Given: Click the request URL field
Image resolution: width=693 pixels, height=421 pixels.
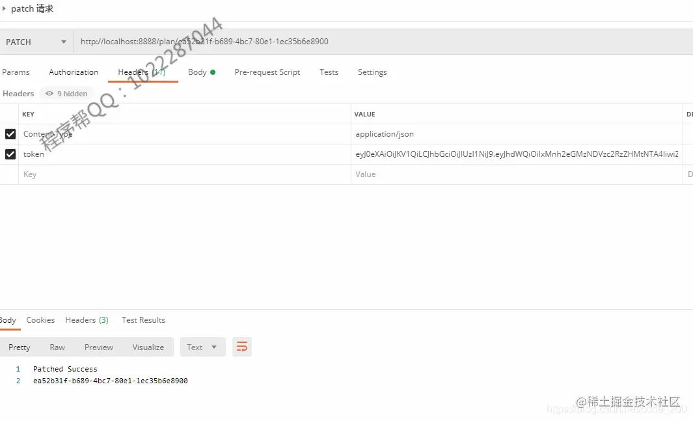Looking at the screenshot, I should coord(383,42).
